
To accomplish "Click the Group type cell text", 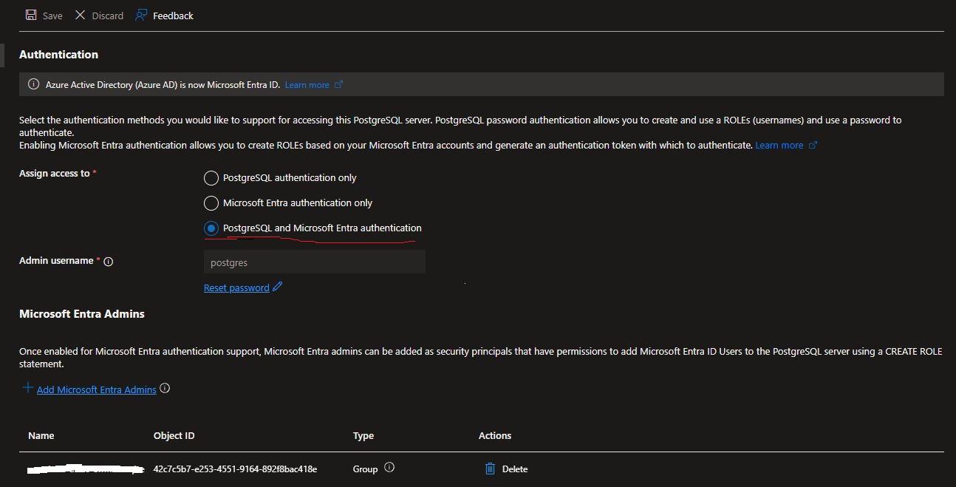I will 366,469.
